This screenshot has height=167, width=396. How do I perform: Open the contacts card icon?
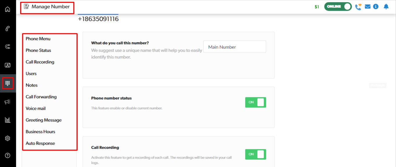[8, 65]
